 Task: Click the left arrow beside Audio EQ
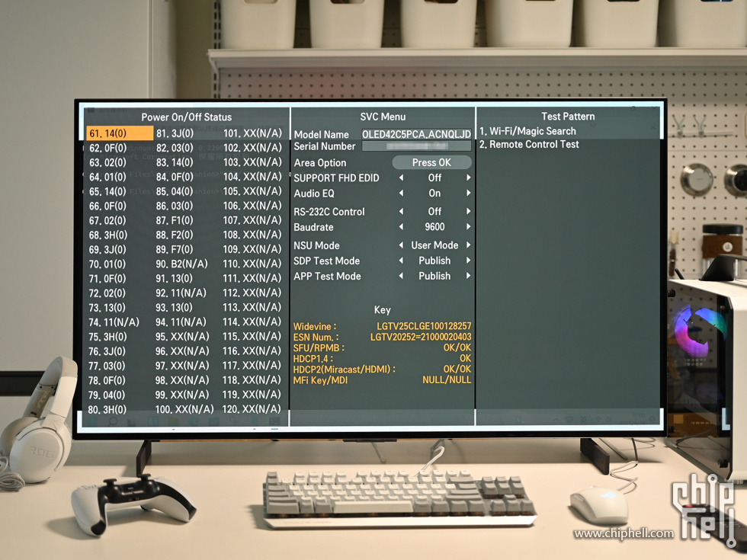tap(401, 194)
